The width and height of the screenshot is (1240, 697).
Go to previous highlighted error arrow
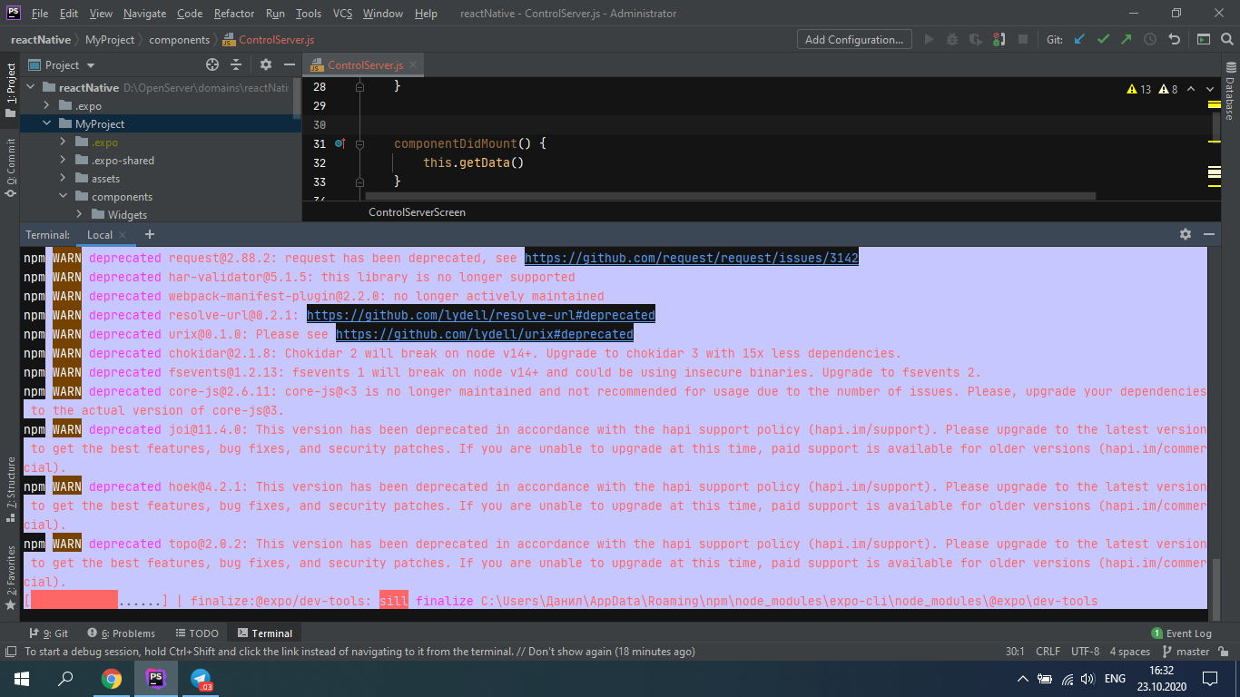[1192, 89]
